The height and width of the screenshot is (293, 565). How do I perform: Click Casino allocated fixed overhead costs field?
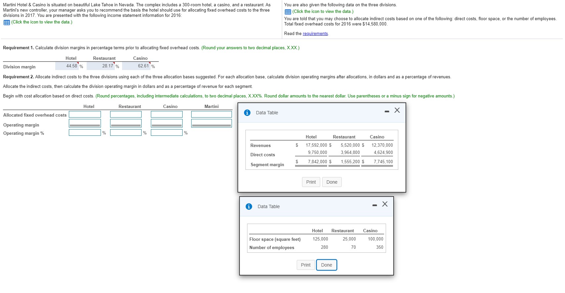(x=167, y=114)
